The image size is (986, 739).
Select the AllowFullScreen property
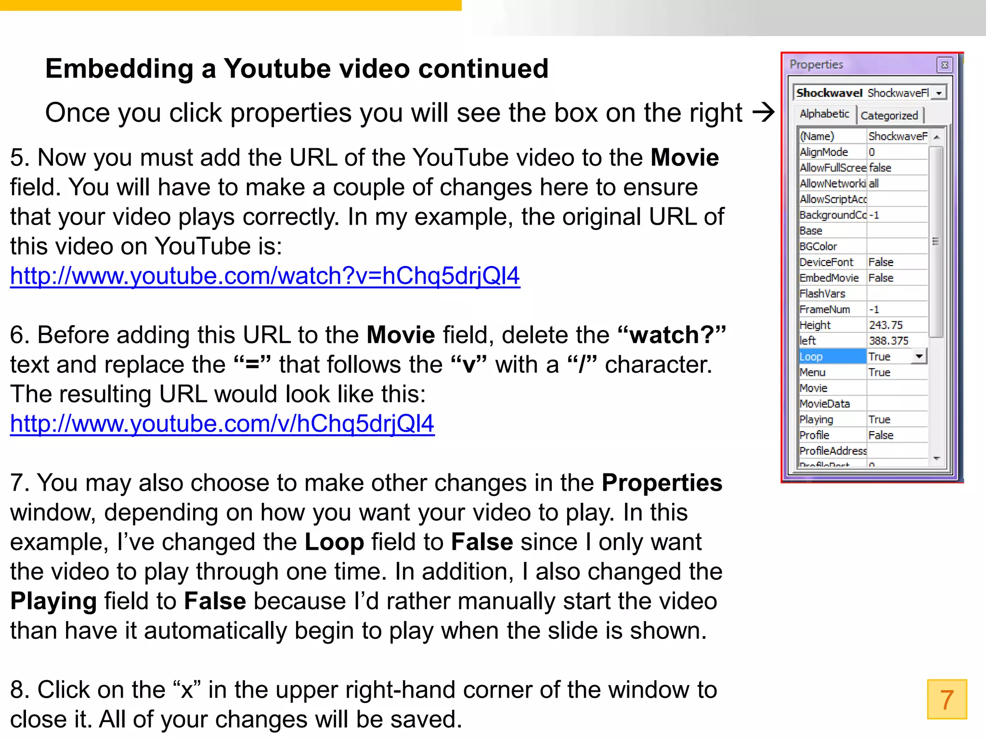coord(832,167)
